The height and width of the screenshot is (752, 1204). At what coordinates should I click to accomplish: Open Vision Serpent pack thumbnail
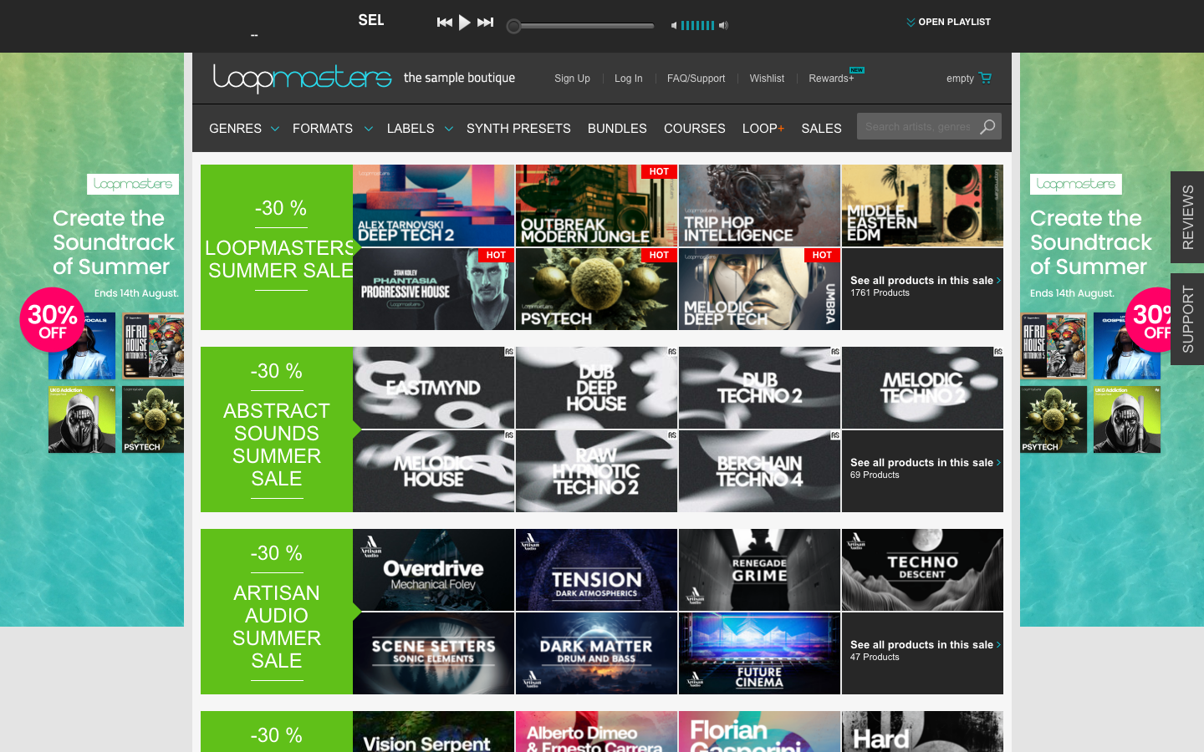[433, 732]
